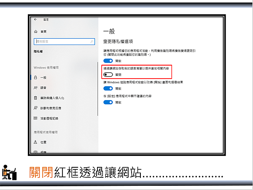This screenshot has width=253, height=190.
Task: Open the 首頁 home icon in sidebar
Action: coord(36,32)
